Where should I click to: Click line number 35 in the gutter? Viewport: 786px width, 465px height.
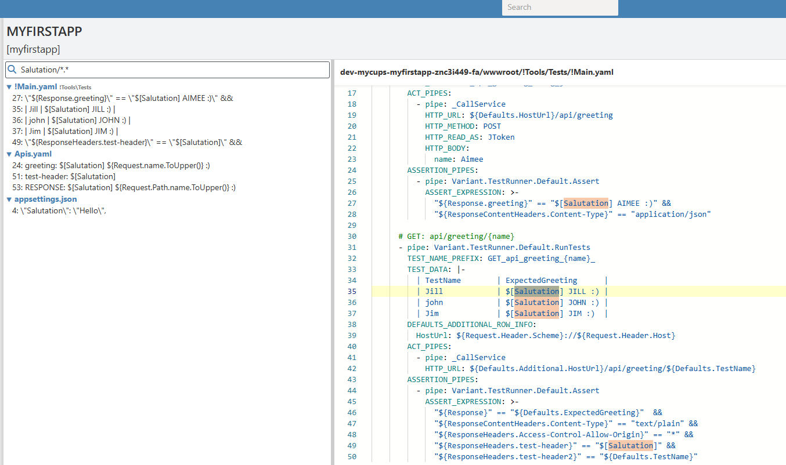352,292
